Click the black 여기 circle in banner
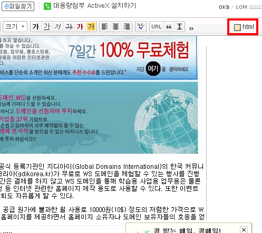The height and width of the screenshot is (233, 262). (153, 68)
